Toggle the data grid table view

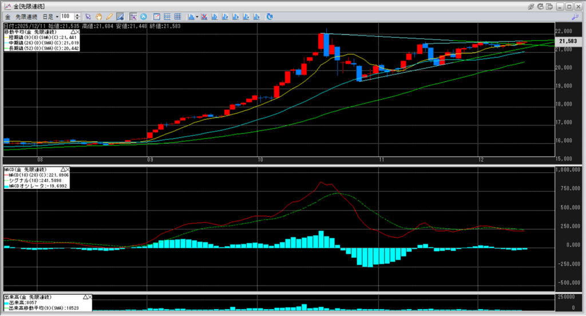point(177,16)
